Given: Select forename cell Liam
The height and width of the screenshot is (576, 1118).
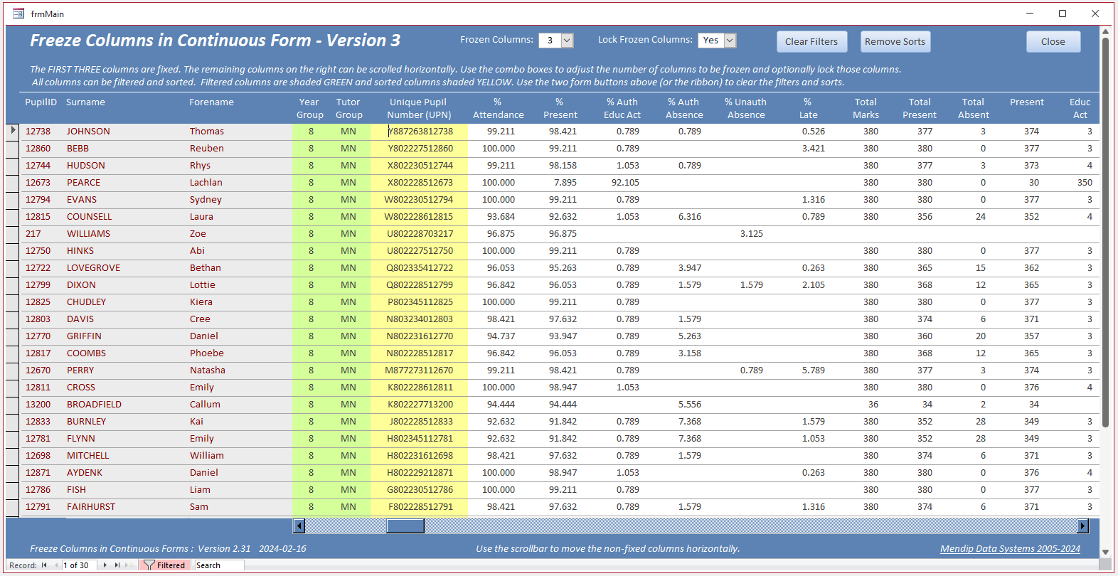Looking at the screenshot, I should pyautogui.click(x=200, y=490).
